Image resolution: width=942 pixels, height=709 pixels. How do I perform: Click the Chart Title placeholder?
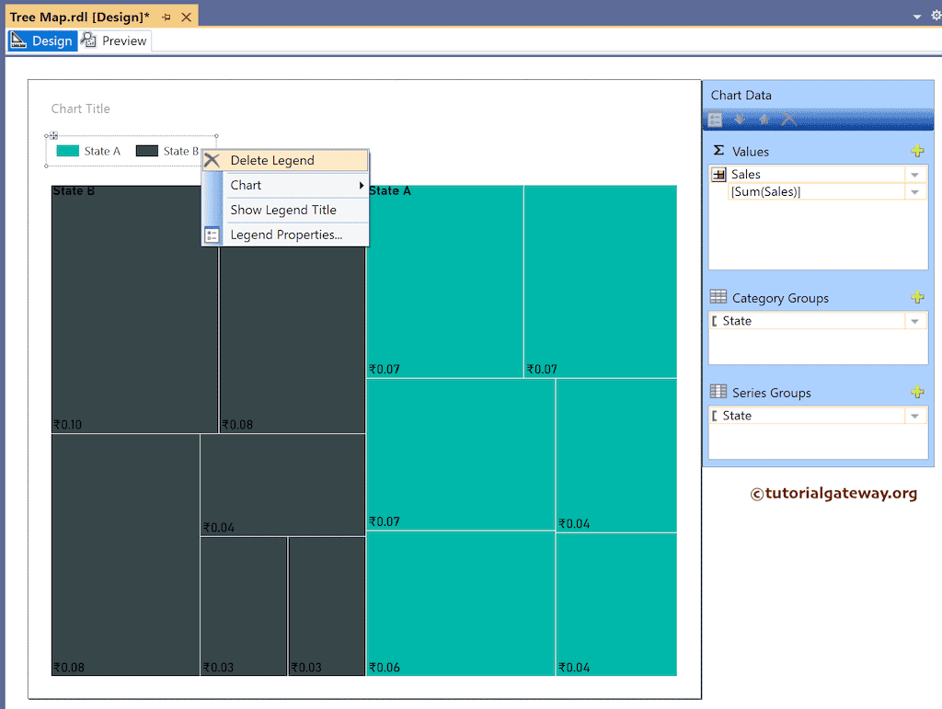(81, 109)
